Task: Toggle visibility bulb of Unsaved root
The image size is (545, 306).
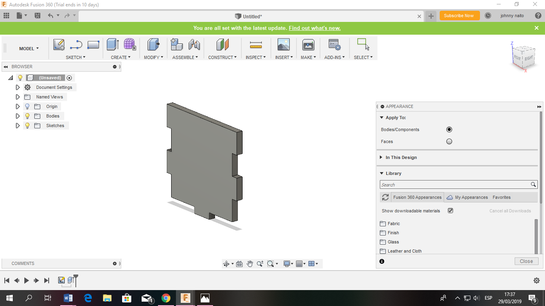Action: coord(20,78)
